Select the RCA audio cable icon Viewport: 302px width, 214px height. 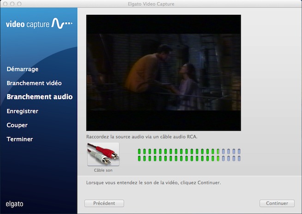[103, 154]
